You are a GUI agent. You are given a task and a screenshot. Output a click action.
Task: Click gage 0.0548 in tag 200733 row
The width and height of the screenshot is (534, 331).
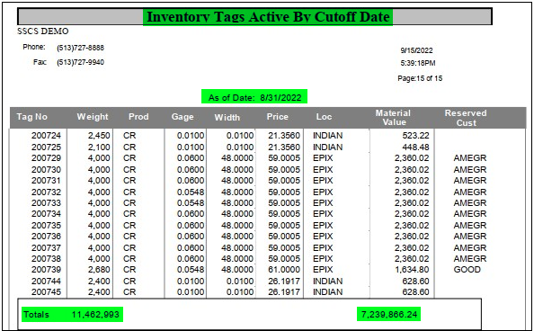click(x=191, y=203)
